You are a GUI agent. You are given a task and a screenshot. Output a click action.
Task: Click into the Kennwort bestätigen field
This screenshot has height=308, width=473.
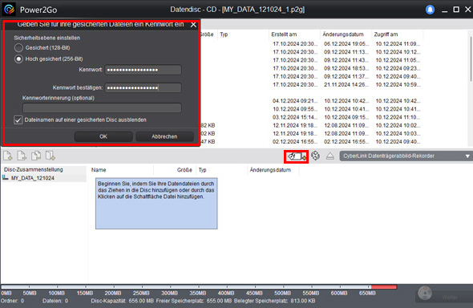(143, 87)
